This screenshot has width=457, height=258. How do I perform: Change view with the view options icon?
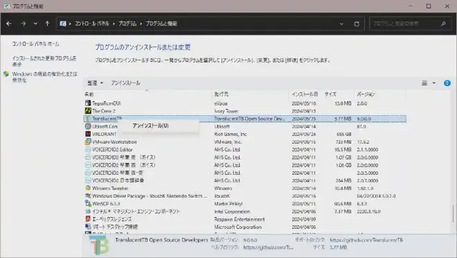pos(424,83)
